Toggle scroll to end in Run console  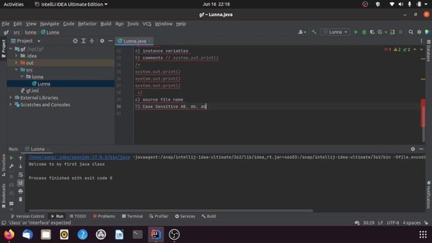coord(21,183)
